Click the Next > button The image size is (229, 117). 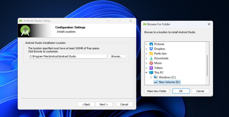click(x=104, y=104)
